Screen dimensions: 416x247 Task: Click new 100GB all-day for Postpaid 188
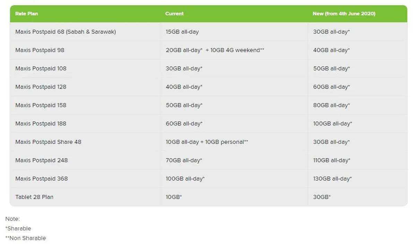pos(332,124)
